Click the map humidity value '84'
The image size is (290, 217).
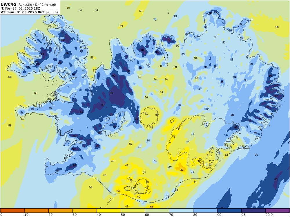coord(180,105)
